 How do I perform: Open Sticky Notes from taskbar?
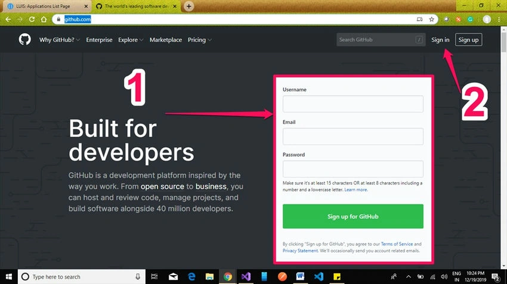336,277
